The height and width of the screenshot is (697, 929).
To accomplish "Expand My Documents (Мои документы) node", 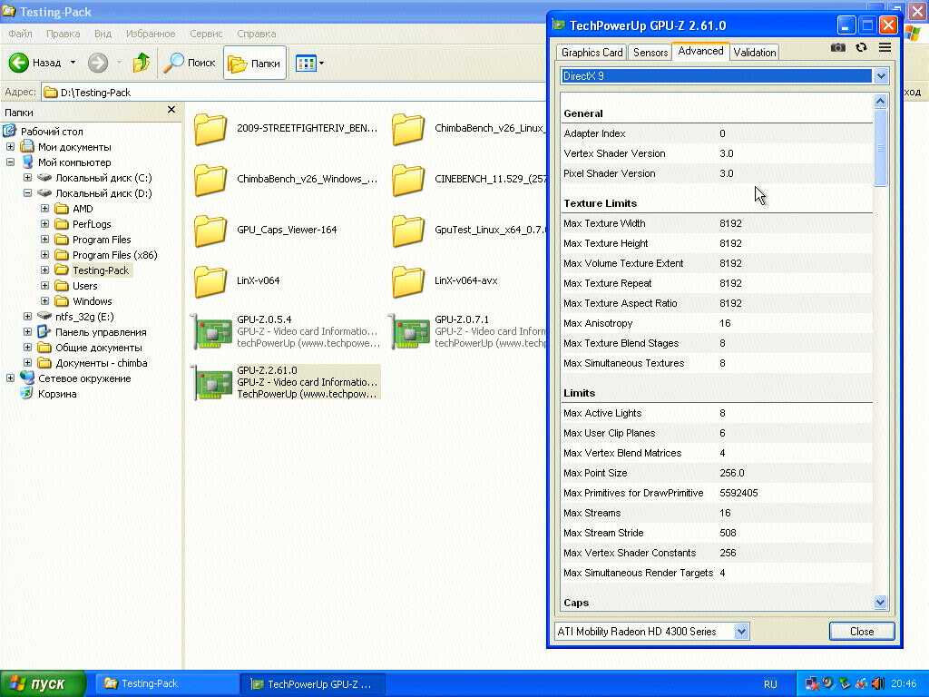I will point(10,147).
